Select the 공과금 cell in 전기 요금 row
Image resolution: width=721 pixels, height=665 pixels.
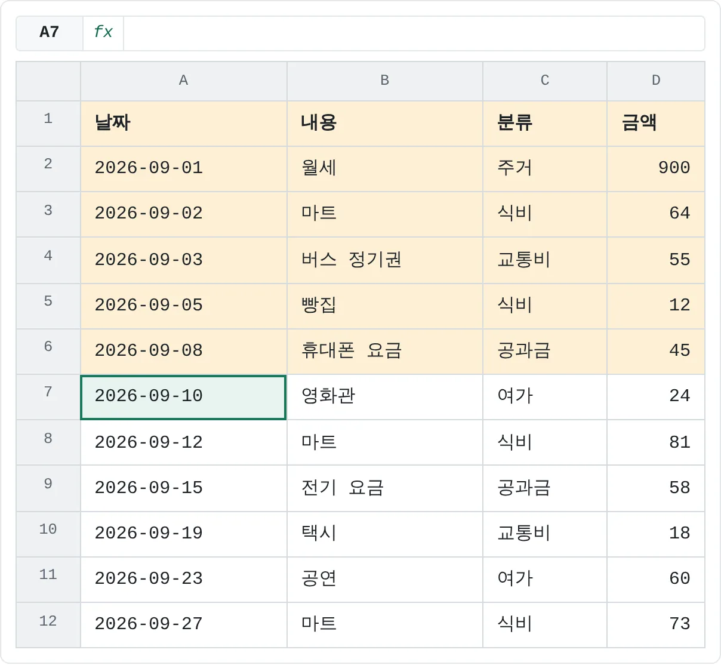tap(545, 488)
